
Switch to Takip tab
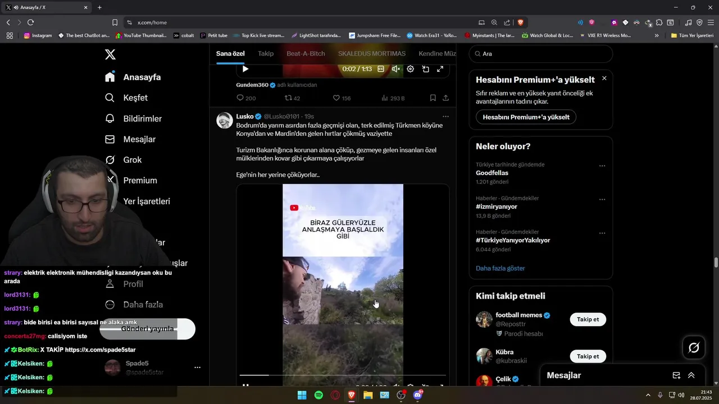pyautogui.click(x=266, y=54)
